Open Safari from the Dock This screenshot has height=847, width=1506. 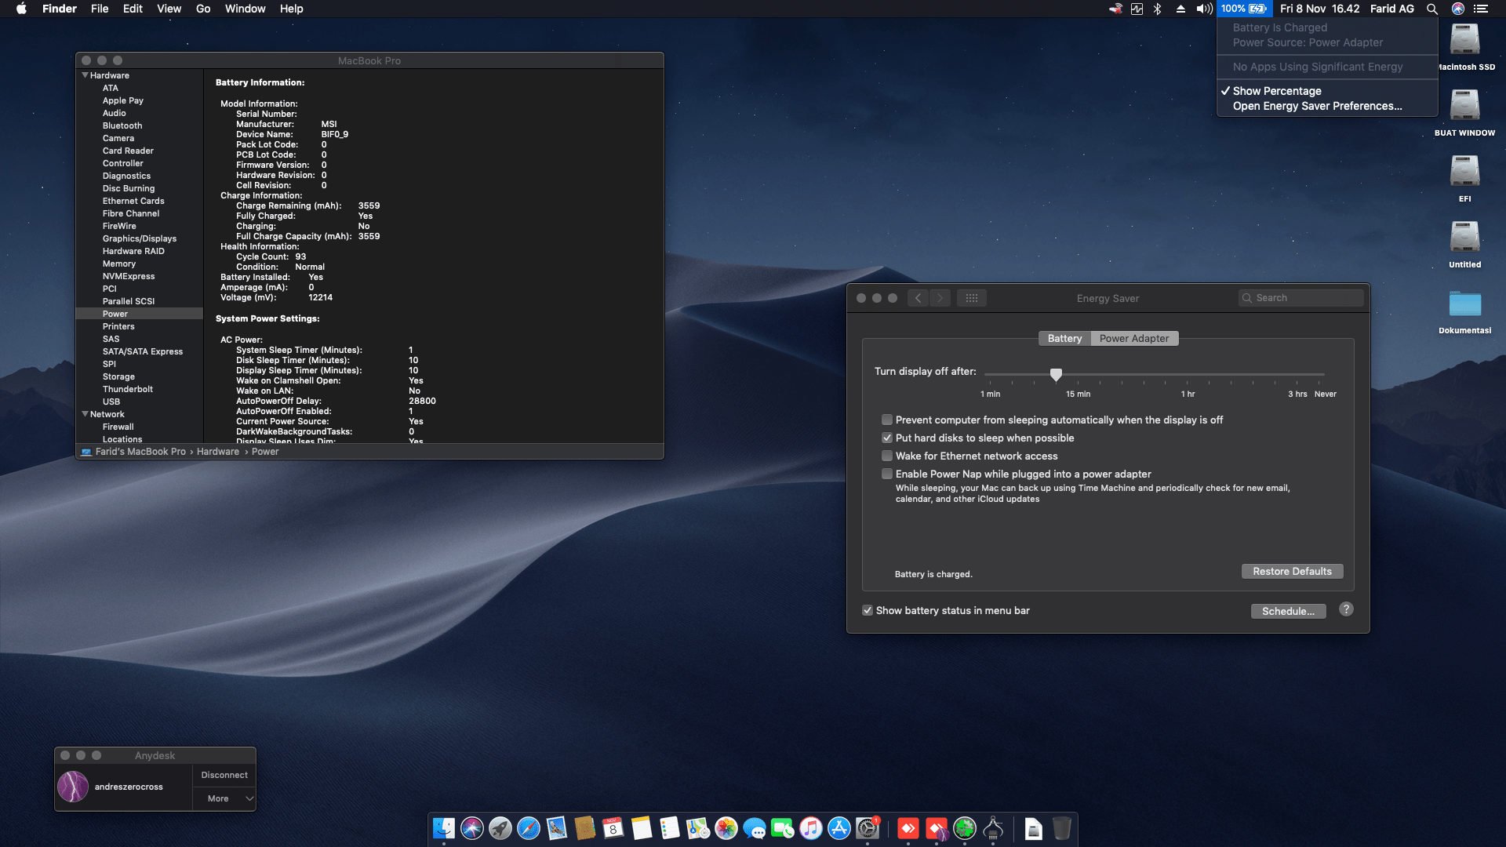click(529, 829)
